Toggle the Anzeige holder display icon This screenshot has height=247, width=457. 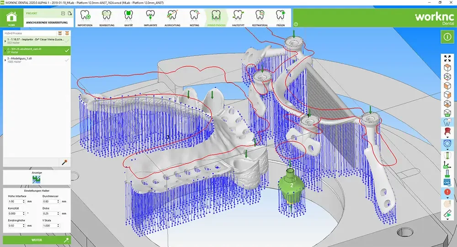pos(37,180)
